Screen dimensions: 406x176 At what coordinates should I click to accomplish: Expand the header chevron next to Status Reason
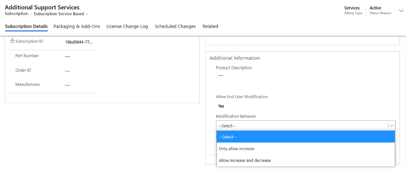401,11
